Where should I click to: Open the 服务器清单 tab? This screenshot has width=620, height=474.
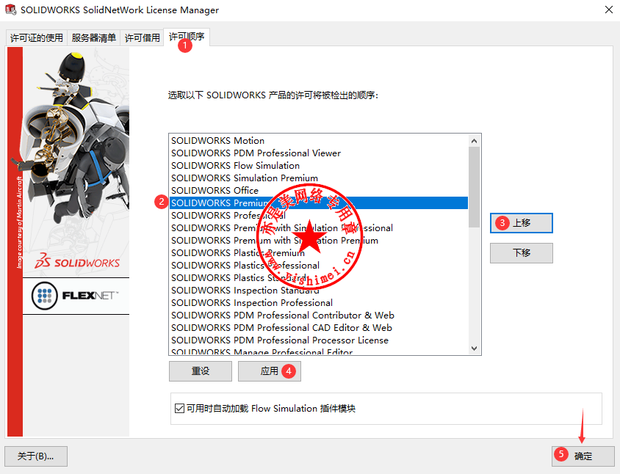[94, 38]
